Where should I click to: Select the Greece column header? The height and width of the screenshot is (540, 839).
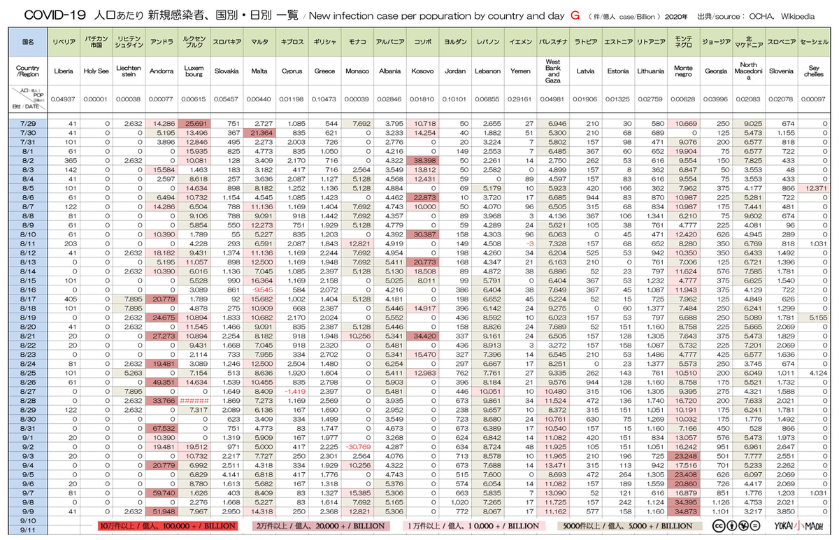[324, 70]
